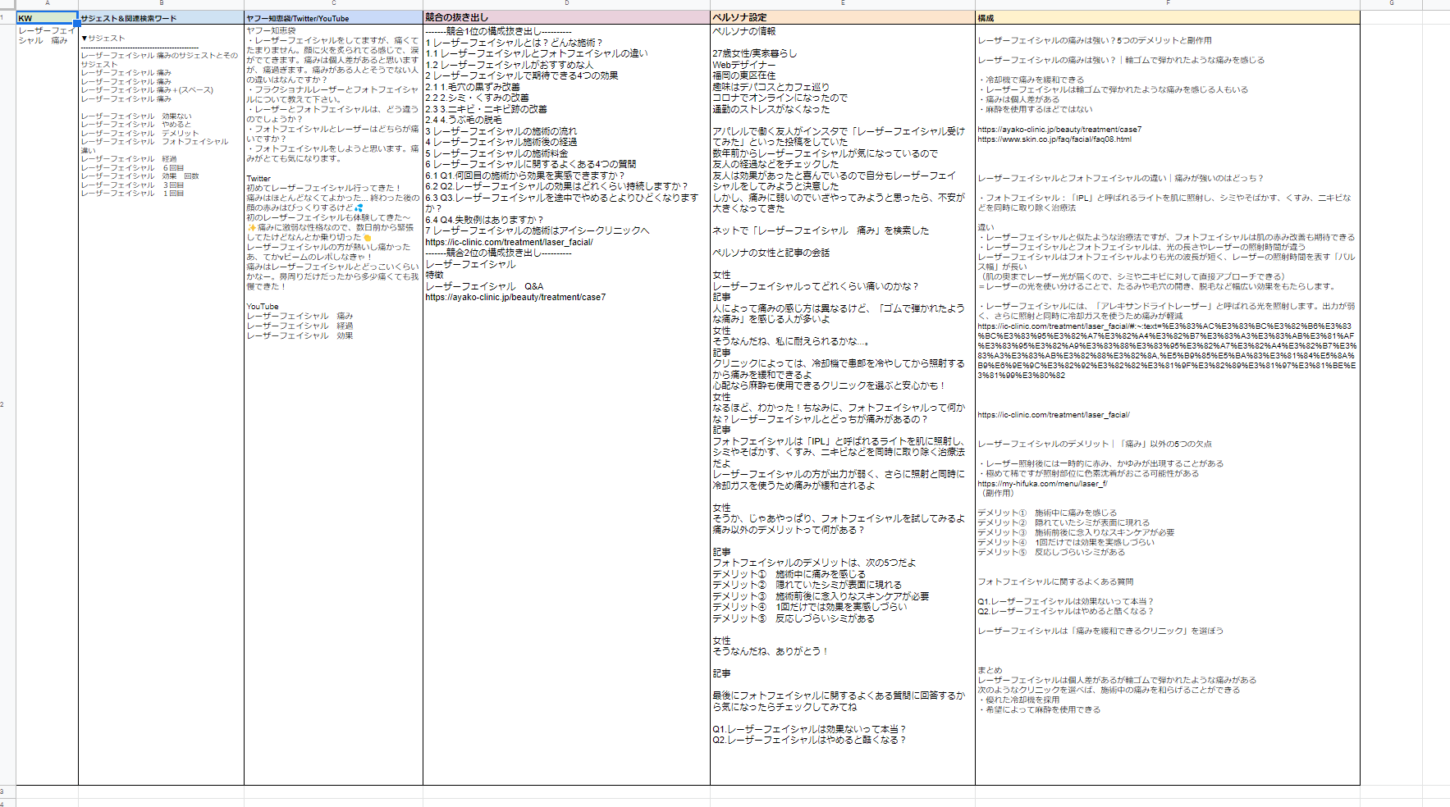Open www.skin.co.jp faq08.html link
Viewport: 1450px width, 807px height.
pyautogui.click(x=1054, y=139)
